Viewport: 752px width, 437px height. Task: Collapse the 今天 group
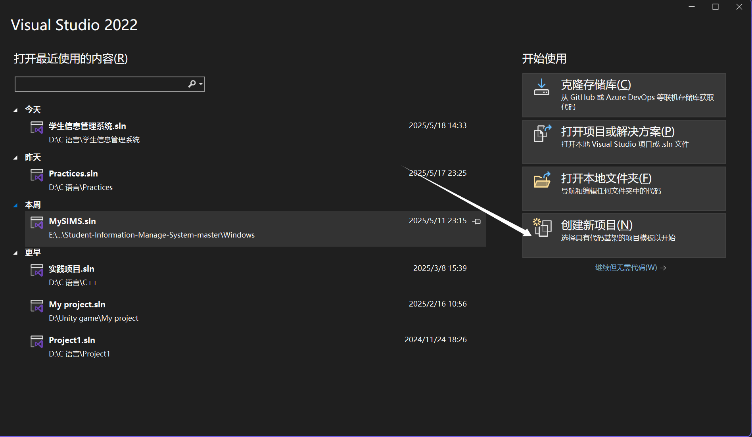pyautogui.click(x=15, y=110)
